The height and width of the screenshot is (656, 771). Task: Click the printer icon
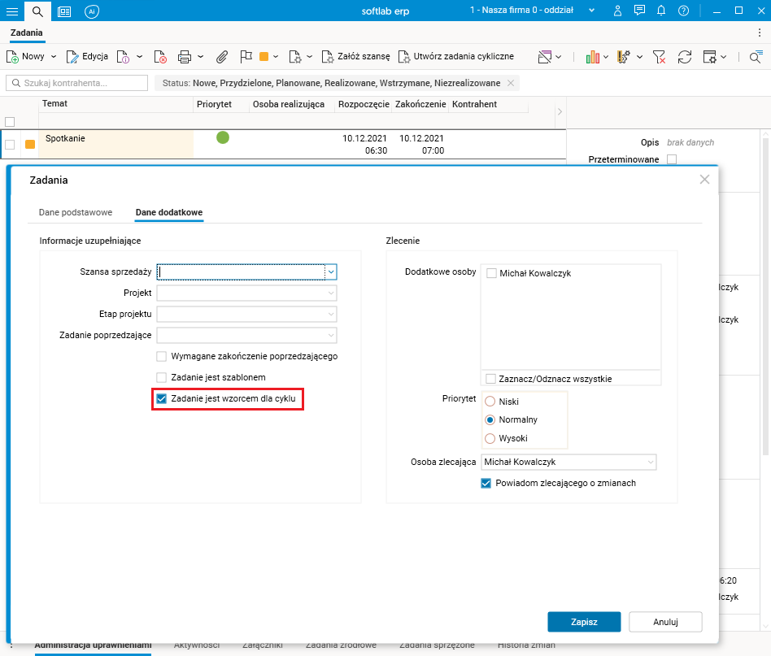pos(185,57)
